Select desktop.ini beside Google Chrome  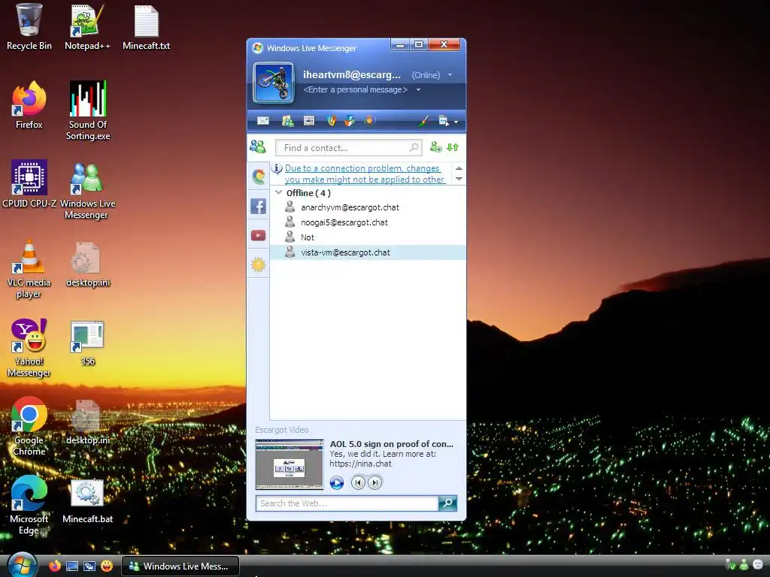[88, 422]
